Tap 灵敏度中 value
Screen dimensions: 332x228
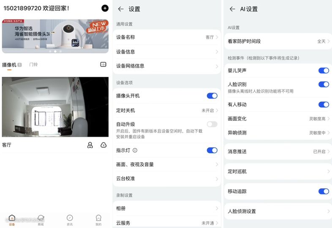click(x=317, y=133)
